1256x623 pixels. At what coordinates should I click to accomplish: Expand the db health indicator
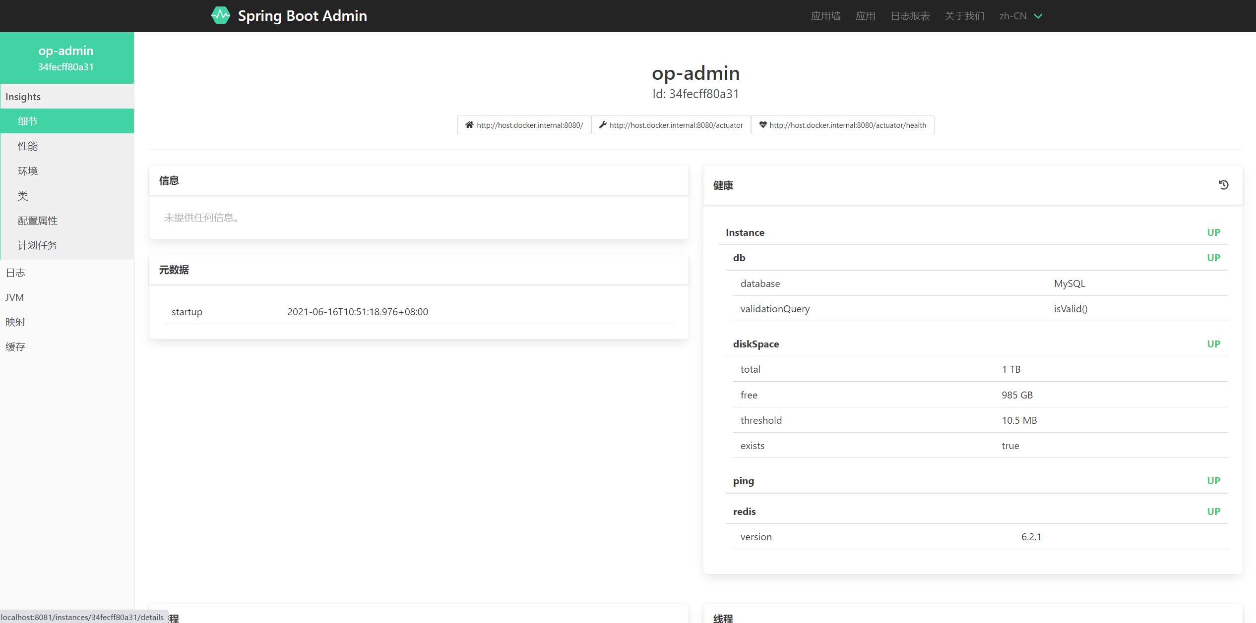(x=738, y=257)
